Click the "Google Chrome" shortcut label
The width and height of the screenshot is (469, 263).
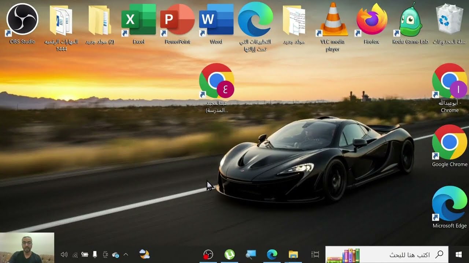pos(450,164)
